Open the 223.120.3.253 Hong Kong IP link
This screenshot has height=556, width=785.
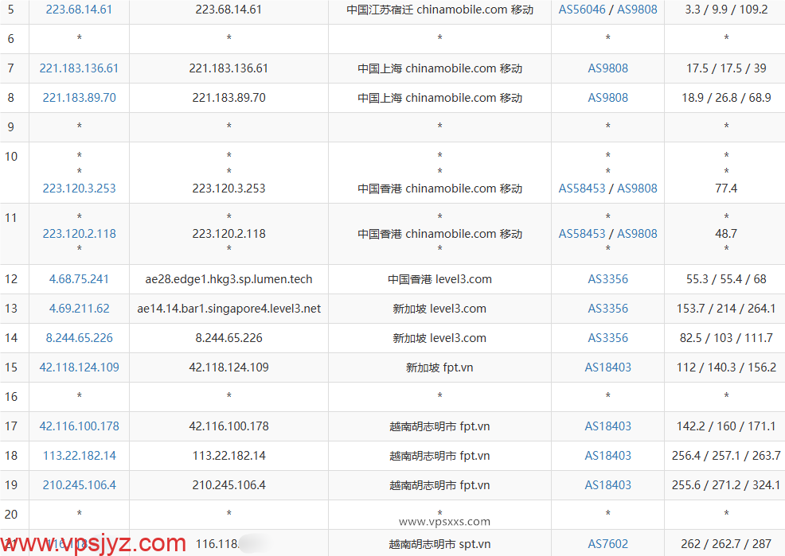coord(79,189)
